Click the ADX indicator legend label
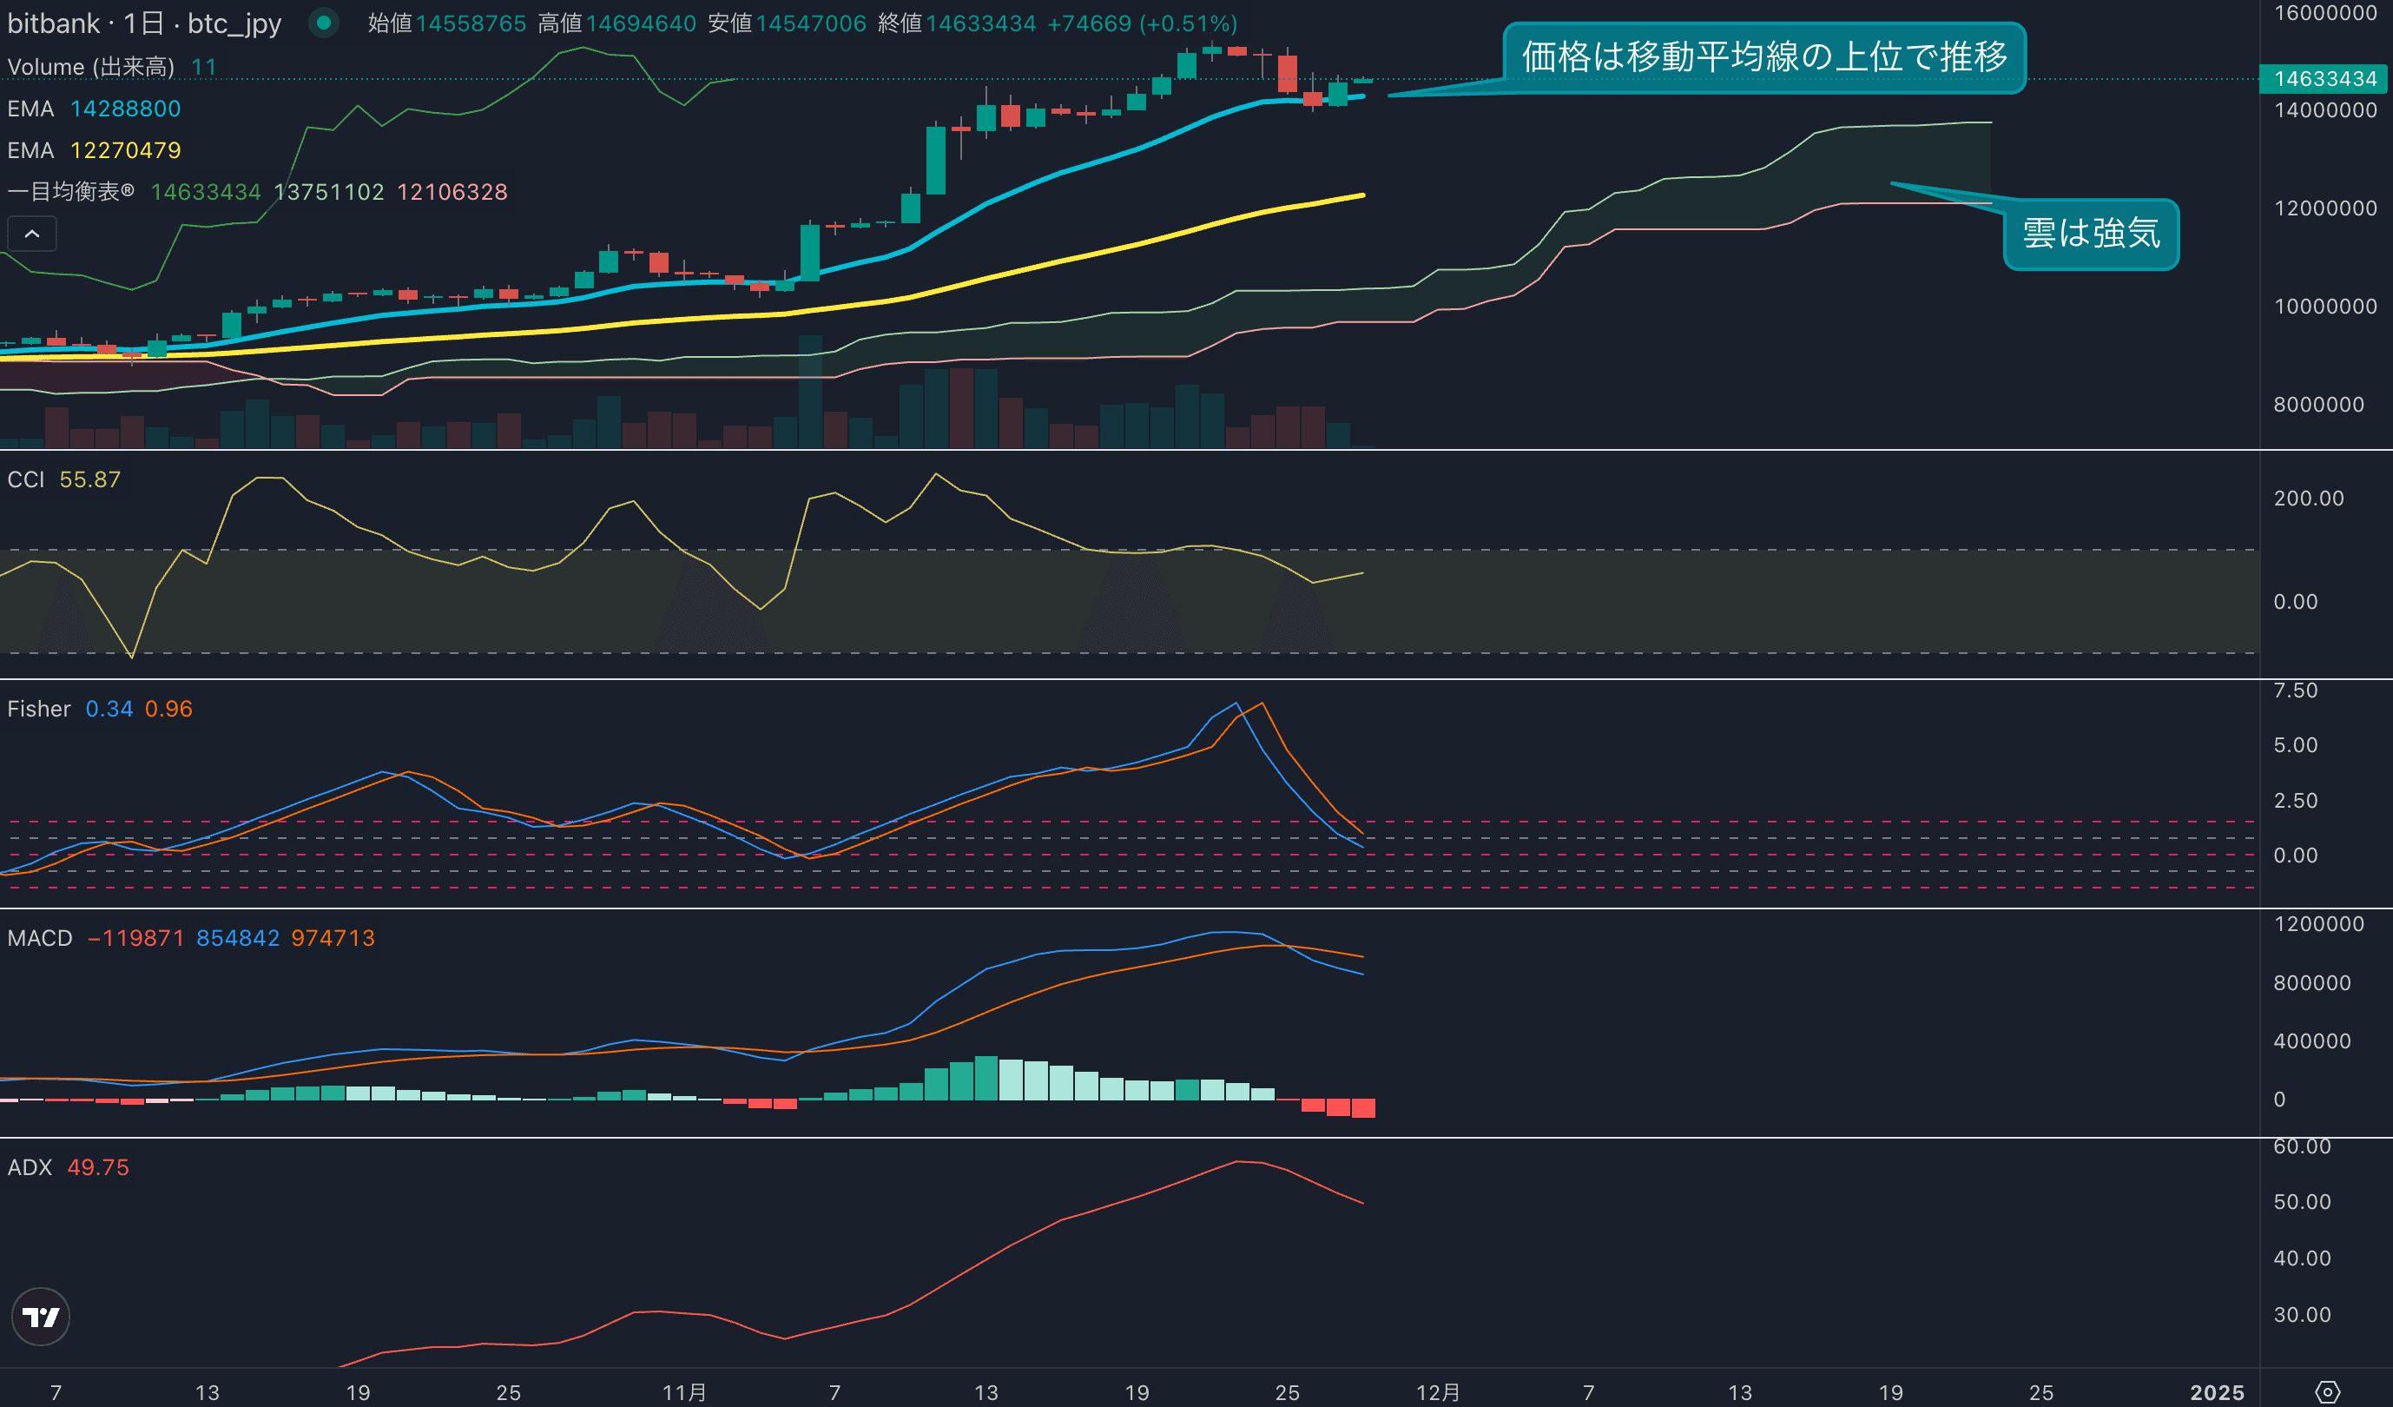 pos(30,1167)
